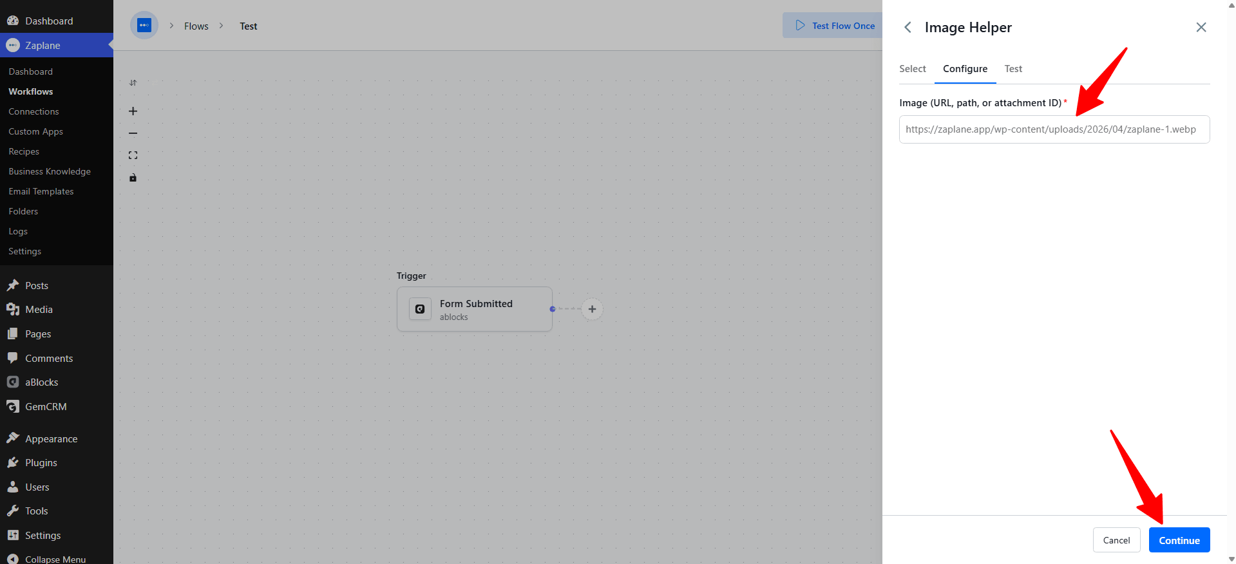Zoom out the canvas with minus icon
This screenshot has width=1236, height=564.
point(133,133)
